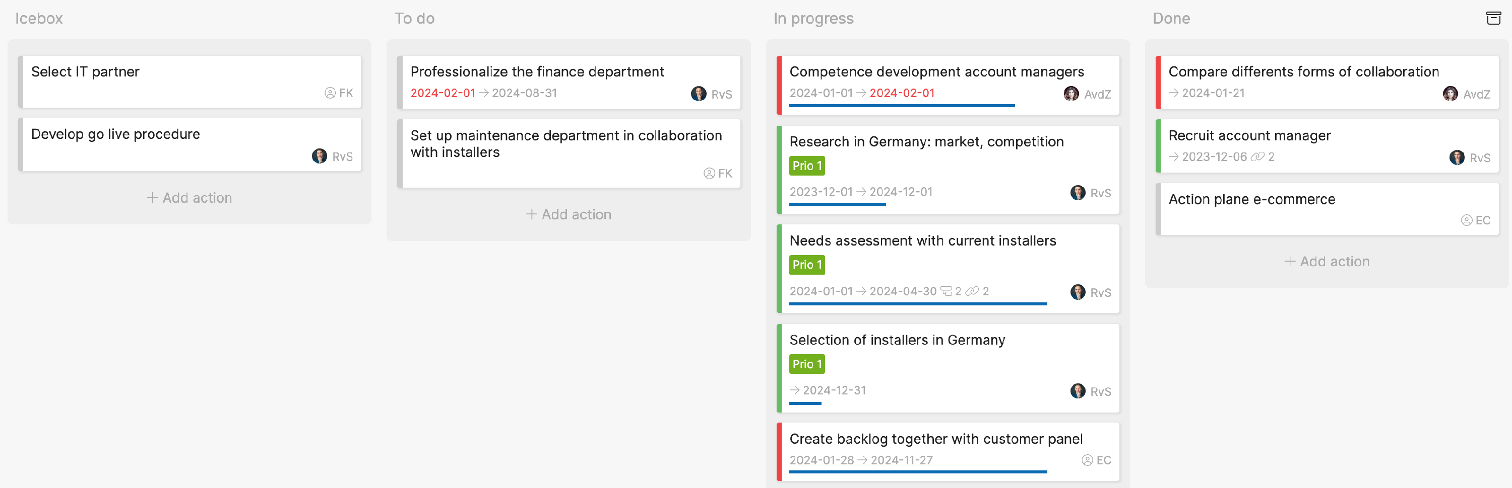Click link icon on Recruit account manager card
Viewport: 1512px width, 488px height.
point(1257,156)
